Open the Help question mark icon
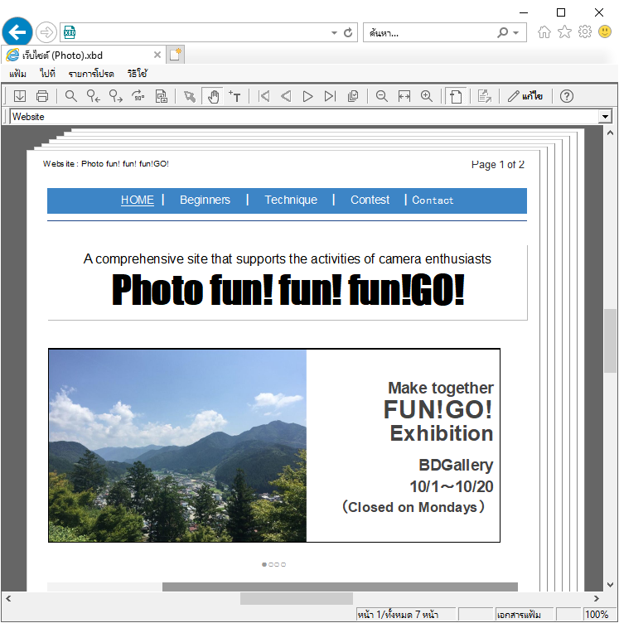The image size is (619, 623). 567,96
